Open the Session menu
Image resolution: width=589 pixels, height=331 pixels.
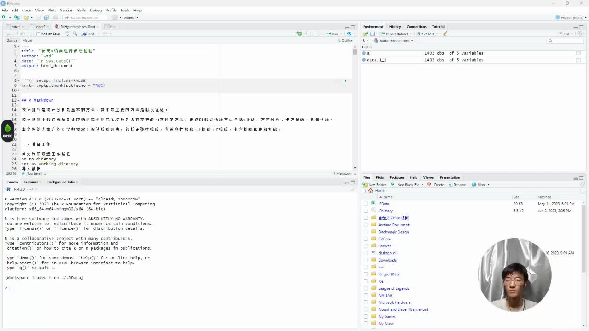66,10
